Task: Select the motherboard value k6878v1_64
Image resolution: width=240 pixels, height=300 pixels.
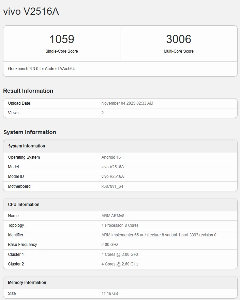Action: (x=112, y=186)
